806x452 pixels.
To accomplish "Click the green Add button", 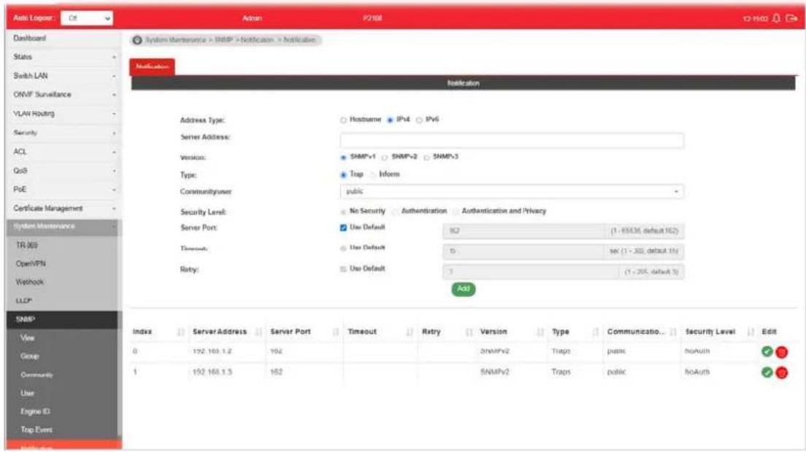I will tap(463, 289).
